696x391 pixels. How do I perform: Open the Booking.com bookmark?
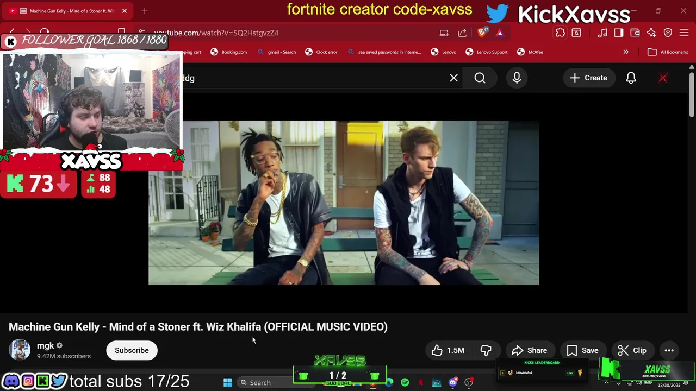228,52
